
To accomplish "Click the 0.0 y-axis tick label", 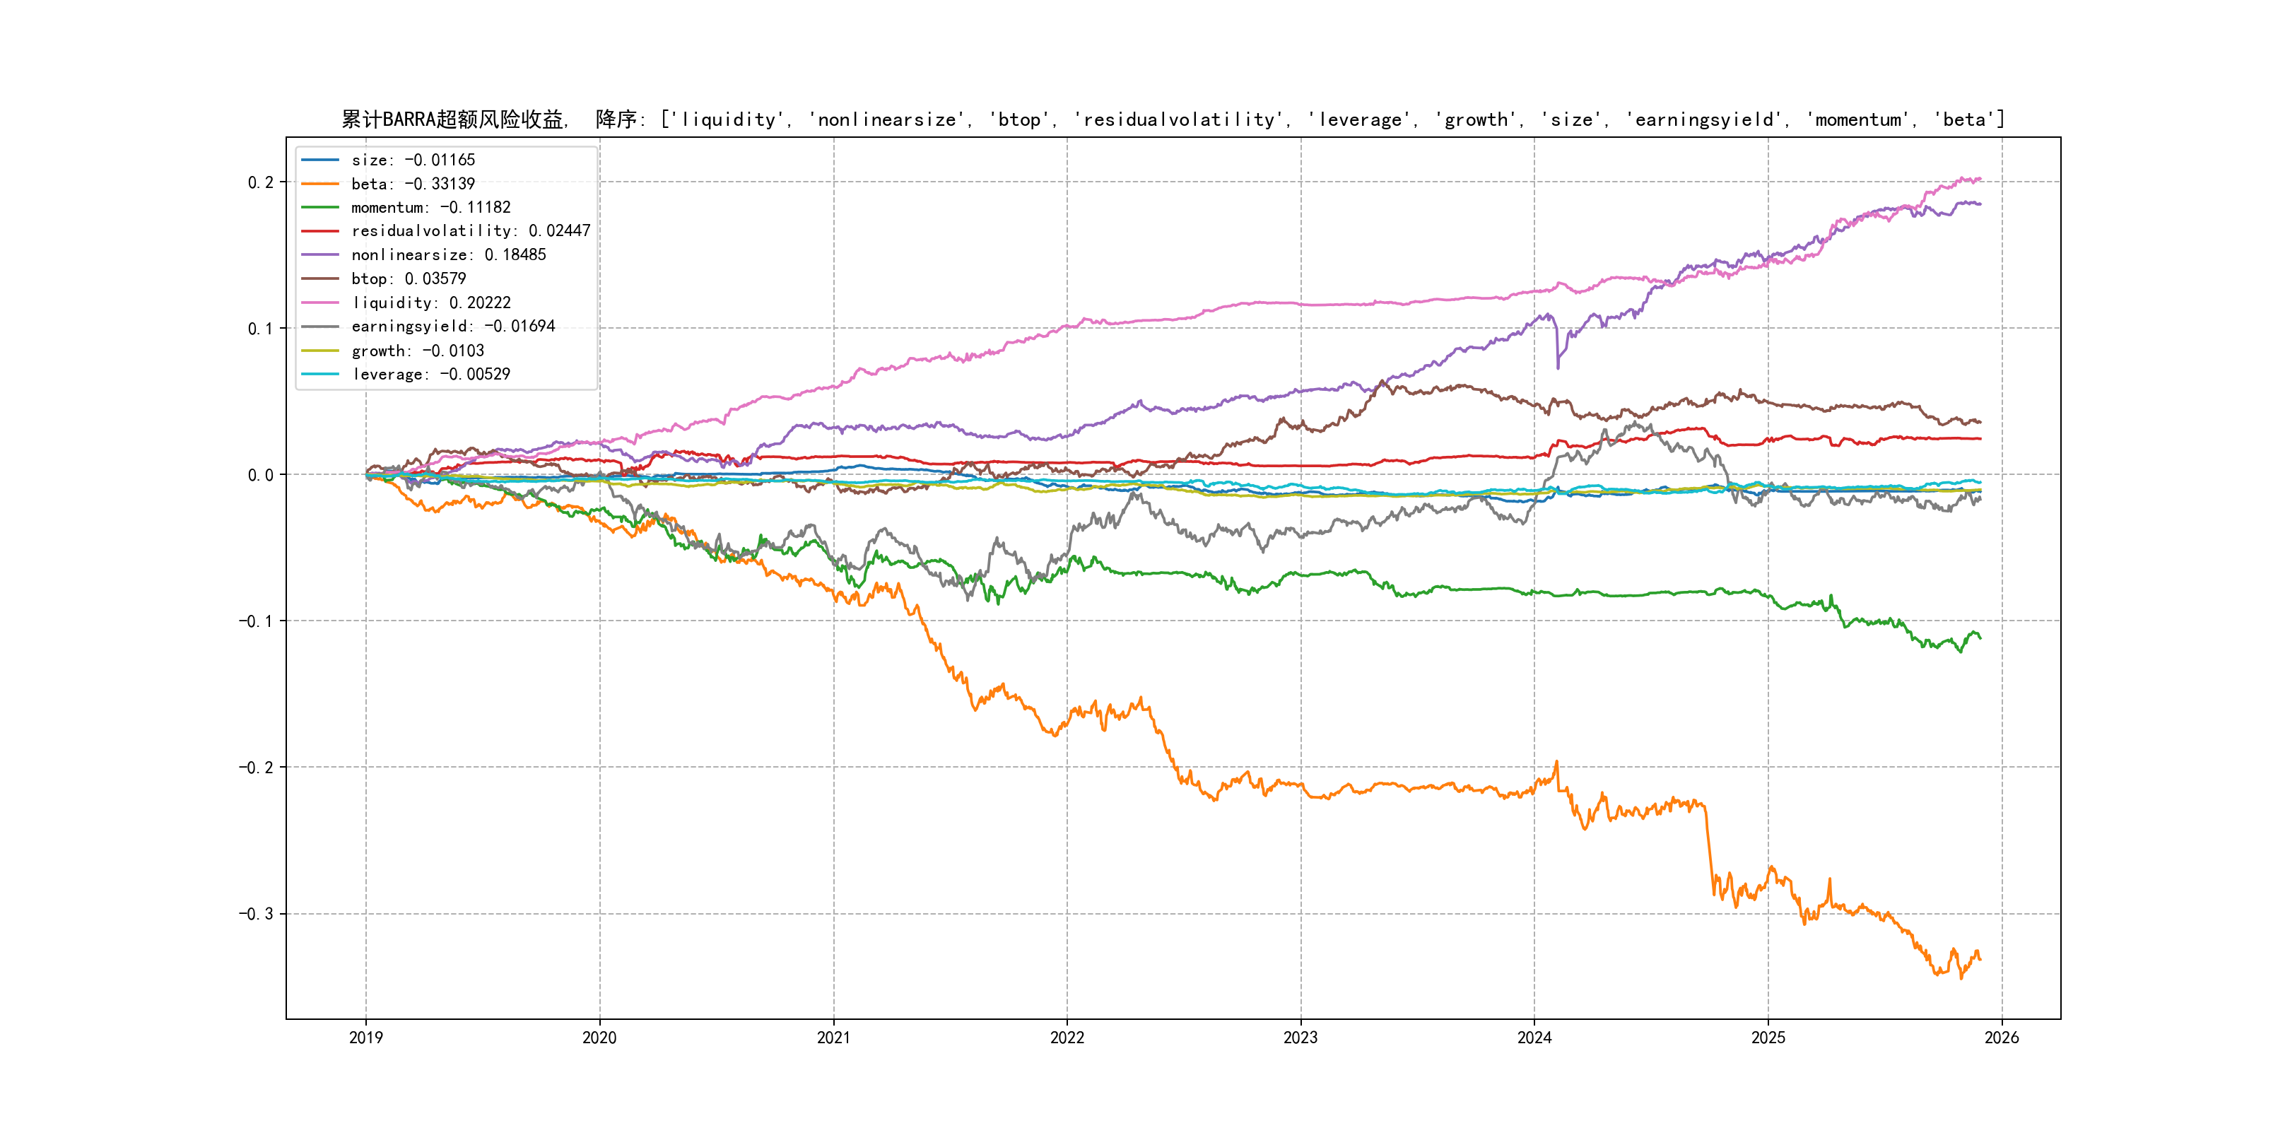I will coord(261,475).
